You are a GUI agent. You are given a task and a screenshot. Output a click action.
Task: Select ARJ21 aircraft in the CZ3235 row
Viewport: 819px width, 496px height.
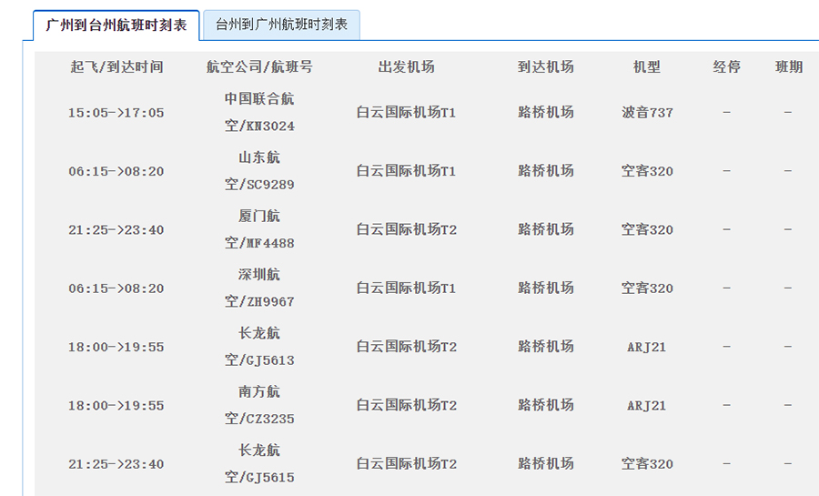click(647, 406)
